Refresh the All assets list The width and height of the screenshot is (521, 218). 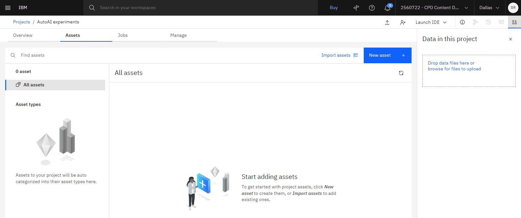click(401, 73)
